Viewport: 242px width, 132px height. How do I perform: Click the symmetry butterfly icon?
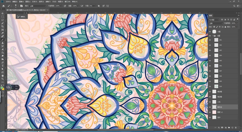click(x=108, y=6)
